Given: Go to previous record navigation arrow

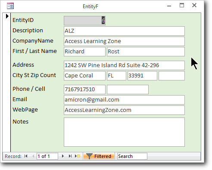Looking at the screenshot, I should click(x=33, y=156).
